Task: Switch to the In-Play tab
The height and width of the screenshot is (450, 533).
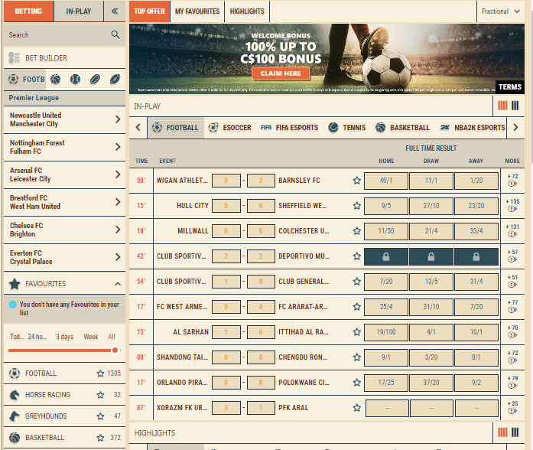Action: click(x=79, y=11)
